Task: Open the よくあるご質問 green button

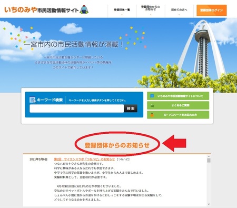Action: pyautogui.click(x=178, y=105)
